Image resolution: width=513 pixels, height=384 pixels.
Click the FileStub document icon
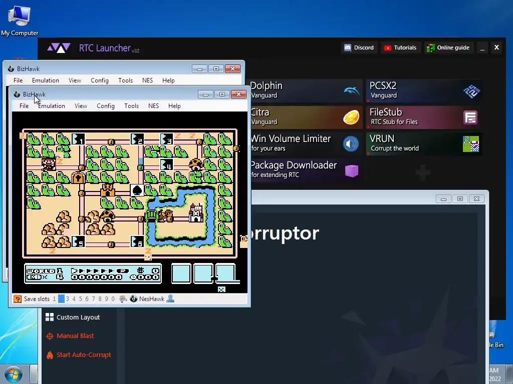pos(470,117)
